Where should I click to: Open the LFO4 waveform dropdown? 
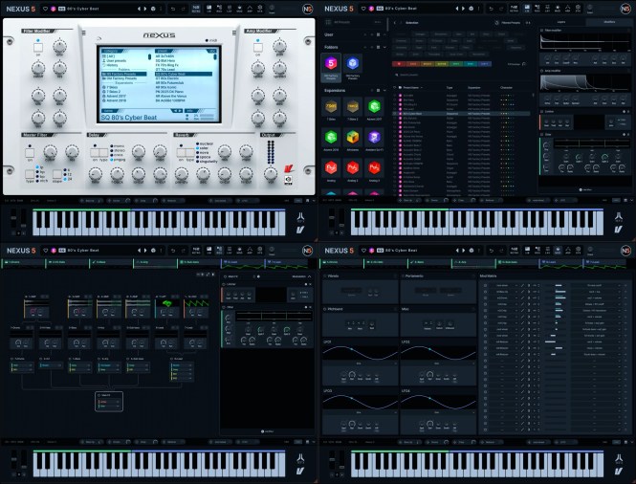437,412
